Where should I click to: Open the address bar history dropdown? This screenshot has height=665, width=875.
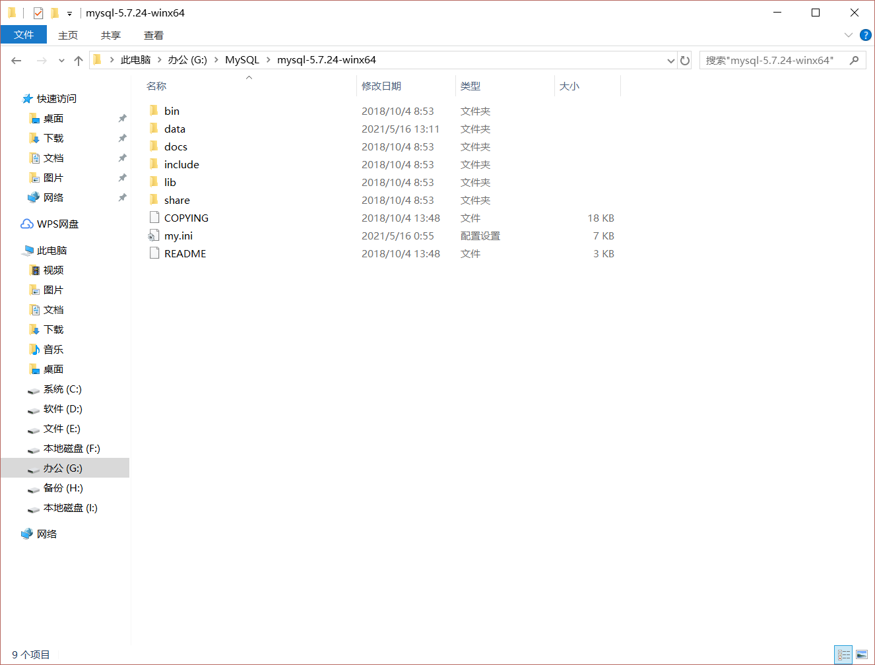(x=671, y=60)
